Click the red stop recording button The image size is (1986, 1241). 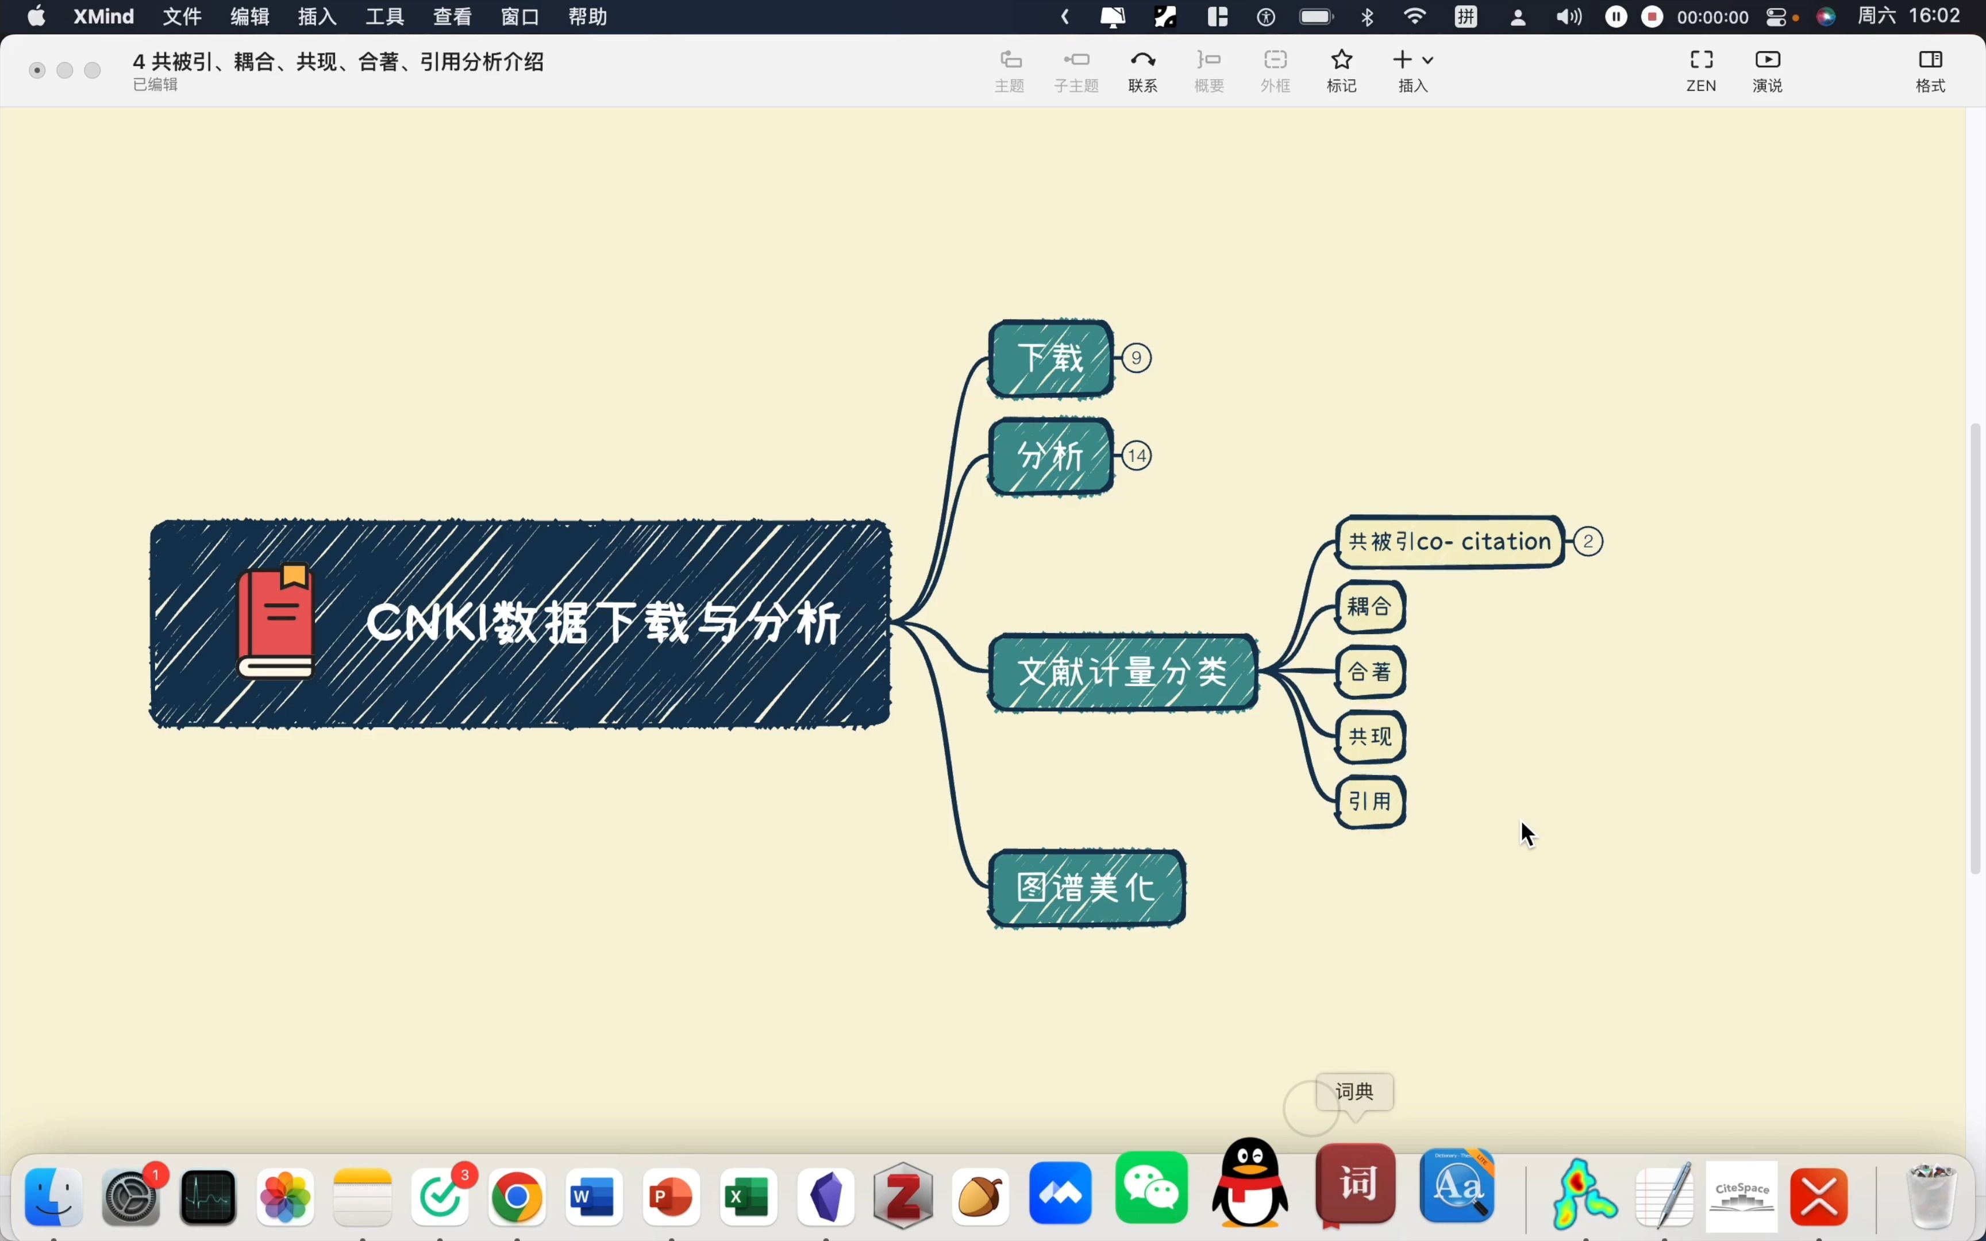click(1652, 17)
